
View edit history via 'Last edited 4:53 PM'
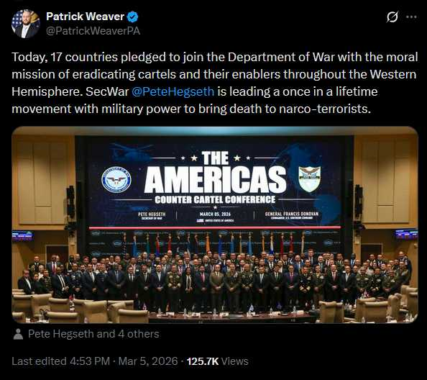point(60,361)
